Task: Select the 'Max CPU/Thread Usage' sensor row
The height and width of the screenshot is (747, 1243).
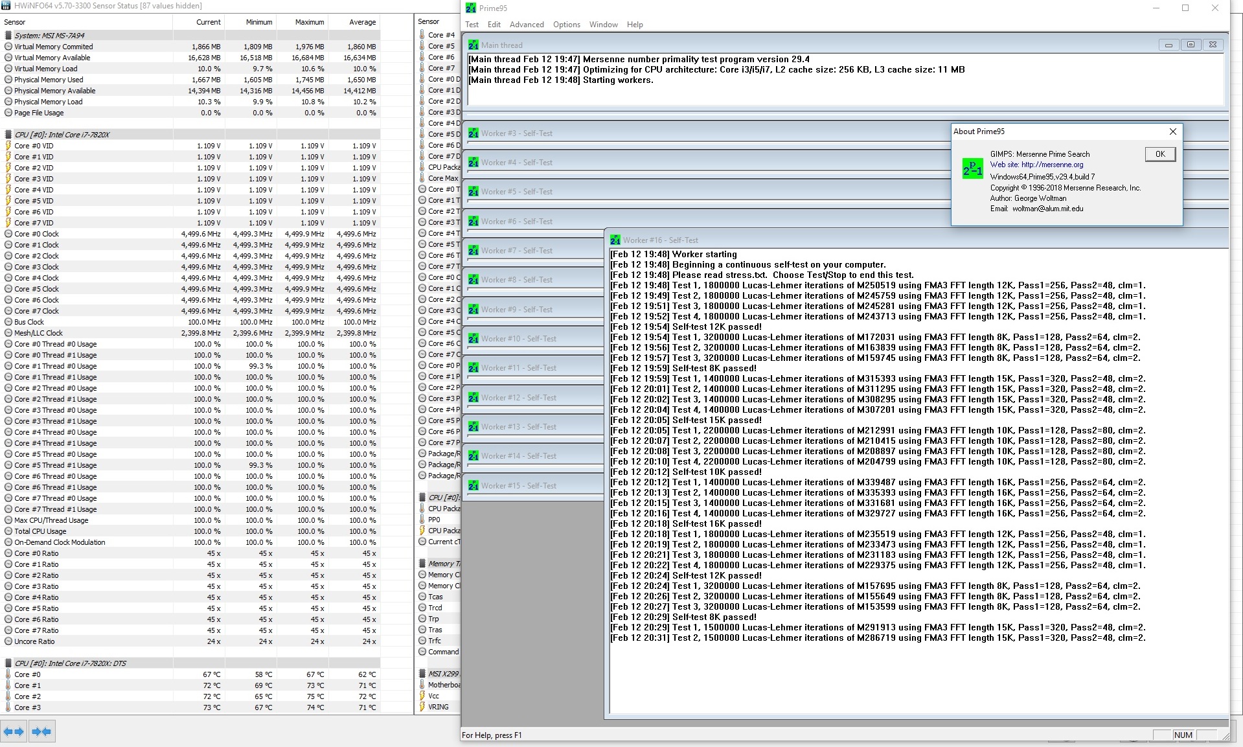Action: (x=190, y=520)
